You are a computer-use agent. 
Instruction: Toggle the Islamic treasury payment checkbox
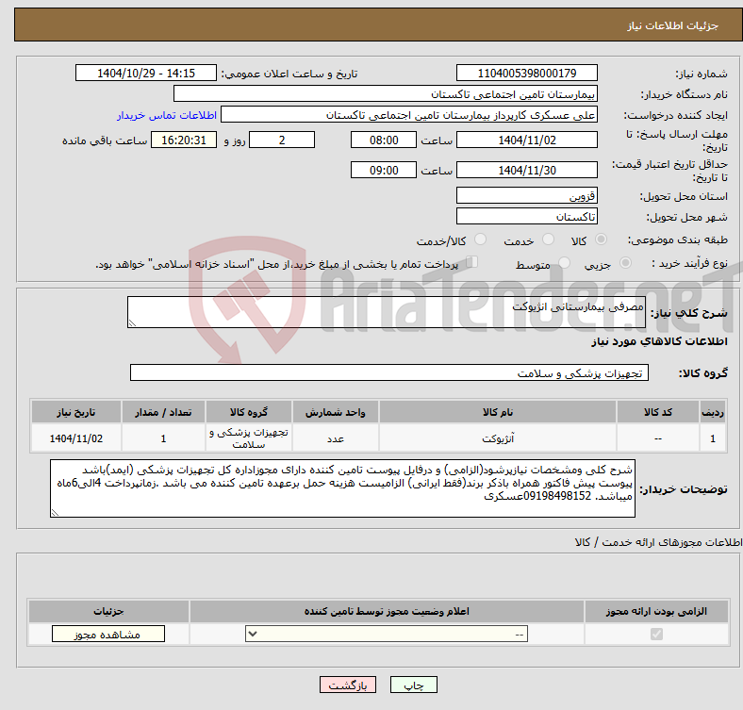[472, 262]
